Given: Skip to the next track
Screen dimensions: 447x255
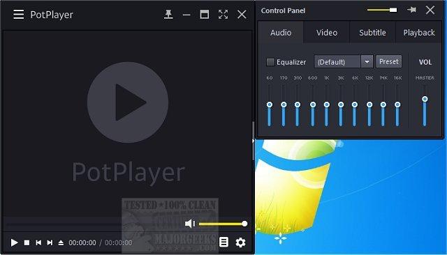Looking at the screenshot, I should 50,242.
